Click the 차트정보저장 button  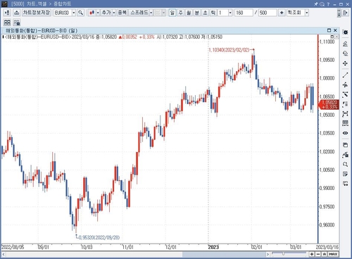coord(37,13)
